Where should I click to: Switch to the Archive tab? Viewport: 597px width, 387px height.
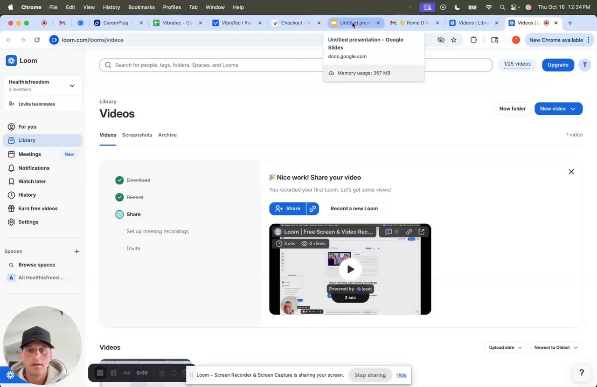pos(167,135)
